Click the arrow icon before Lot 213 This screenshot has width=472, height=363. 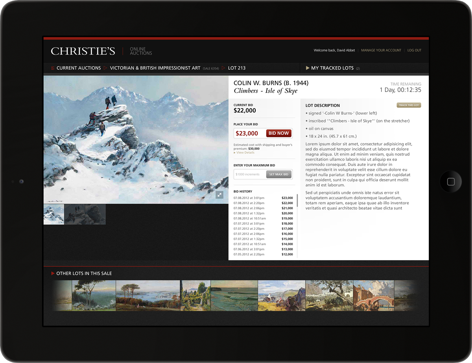pyautogui.click(x=223, y=68)
